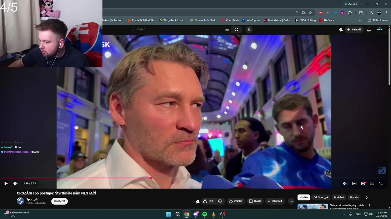Open options for Chlapci si zaslúžia video

370,206
